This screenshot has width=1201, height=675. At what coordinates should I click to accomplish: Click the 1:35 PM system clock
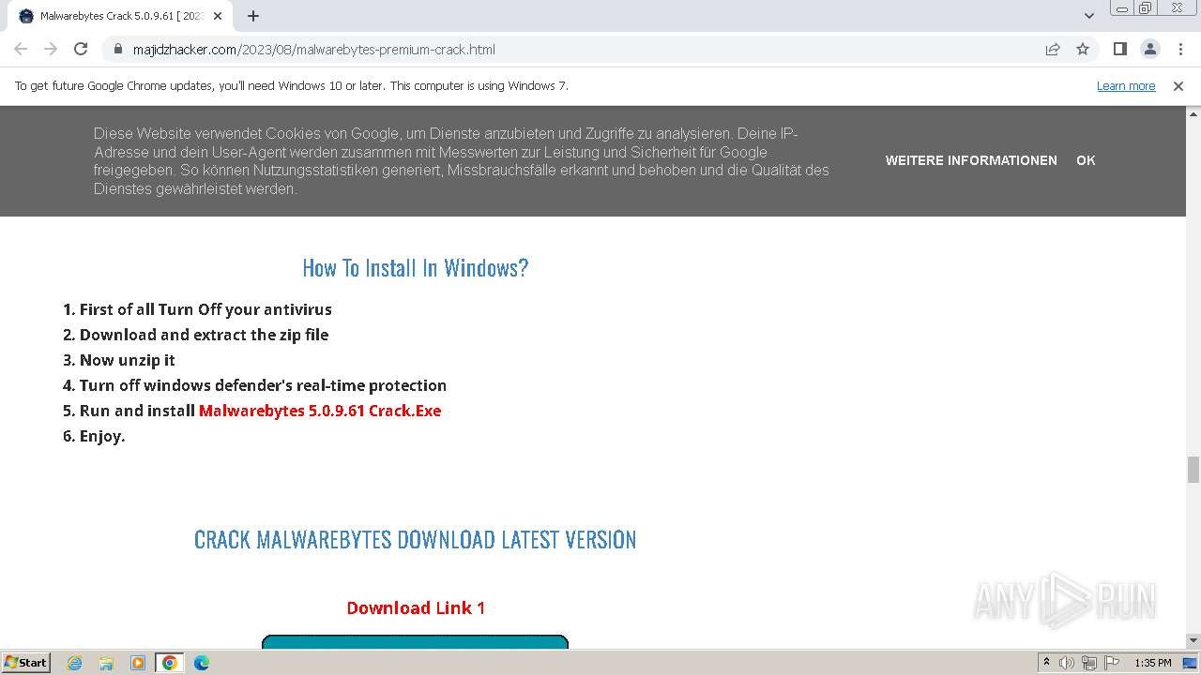[x=1152, y=663]
